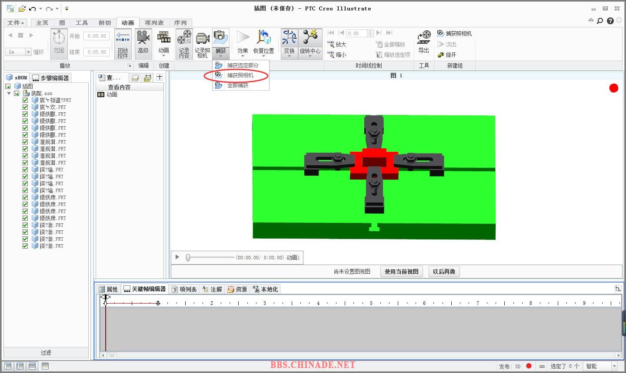This screenshot has height=373, width=626.
Task: Click 缩小 timeline zoom out
Action: pos(337,55)
